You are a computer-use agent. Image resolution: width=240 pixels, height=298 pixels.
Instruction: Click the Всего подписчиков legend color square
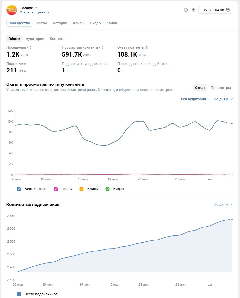(19, 294)
